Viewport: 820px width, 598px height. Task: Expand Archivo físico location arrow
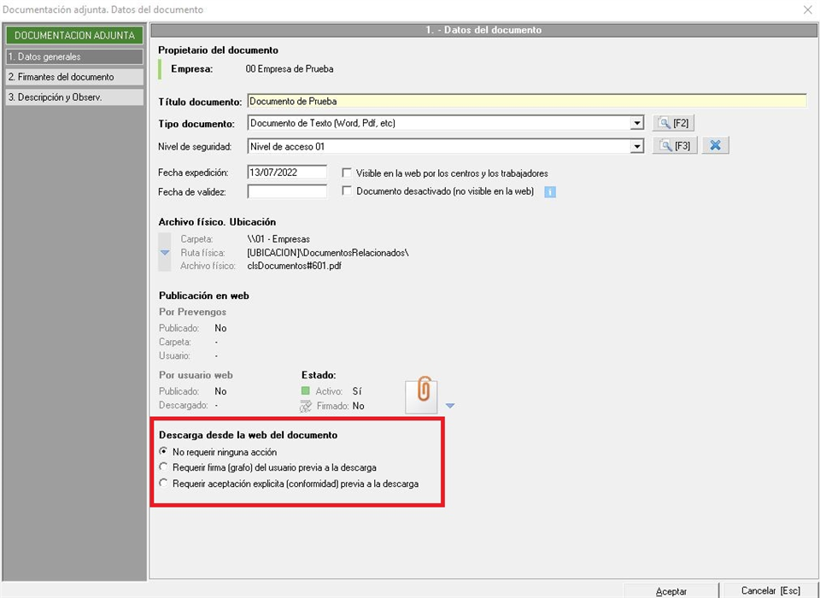click(x=165, y=253)
